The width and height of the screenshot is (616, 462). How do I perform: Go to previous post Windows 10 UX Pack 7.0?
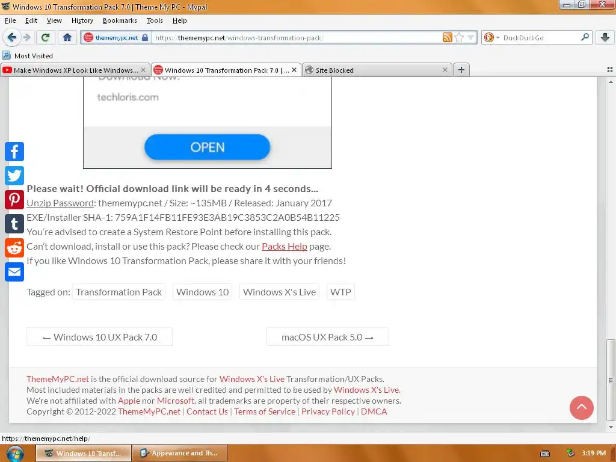(x=99, y=337)
